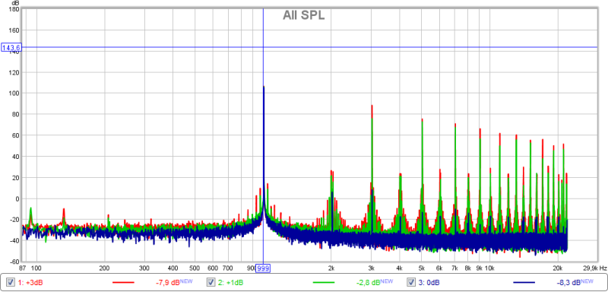
Task: Click the 5k harmonic peak
Action: pos(422,119)
